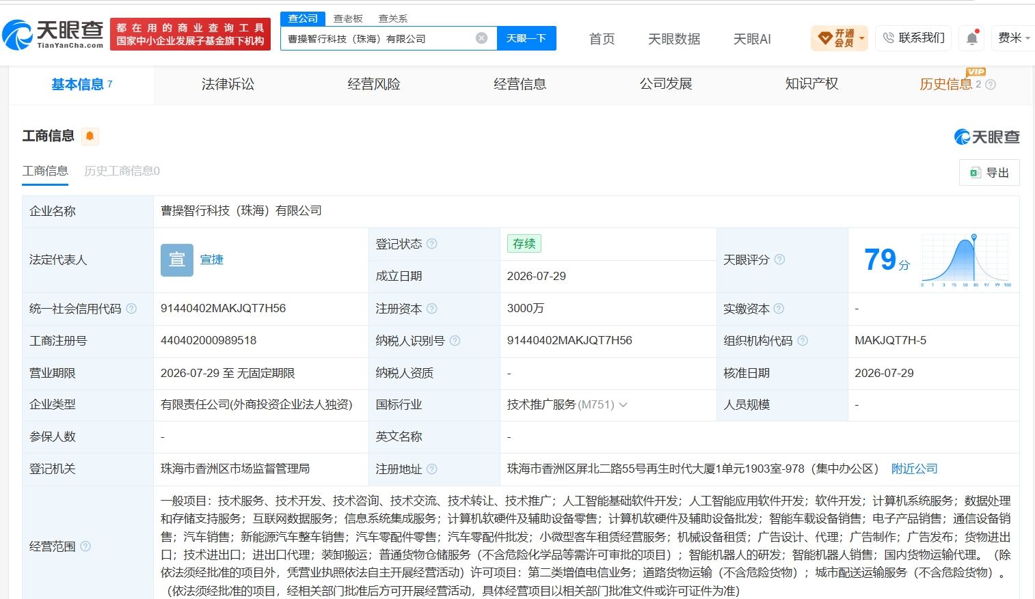The image size is (1035, 599).
Task: Open the 开通会员 dropdown arrow
Action: pos(862,38)
